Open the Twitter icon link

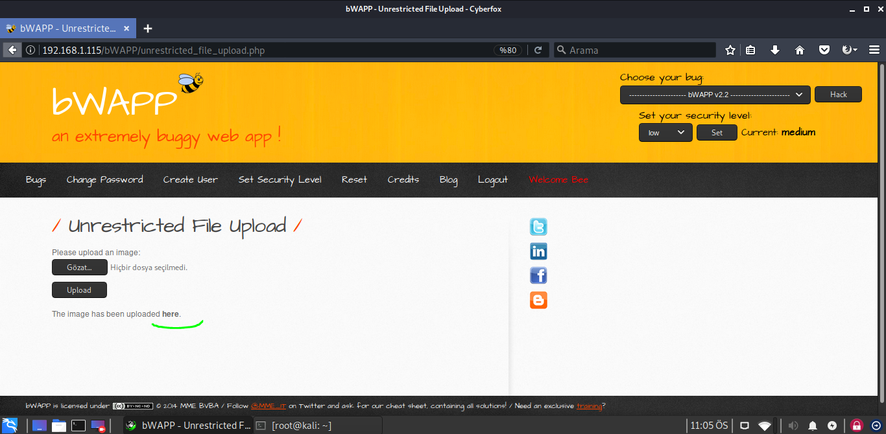pyautogui.click(x=538, y=227)
